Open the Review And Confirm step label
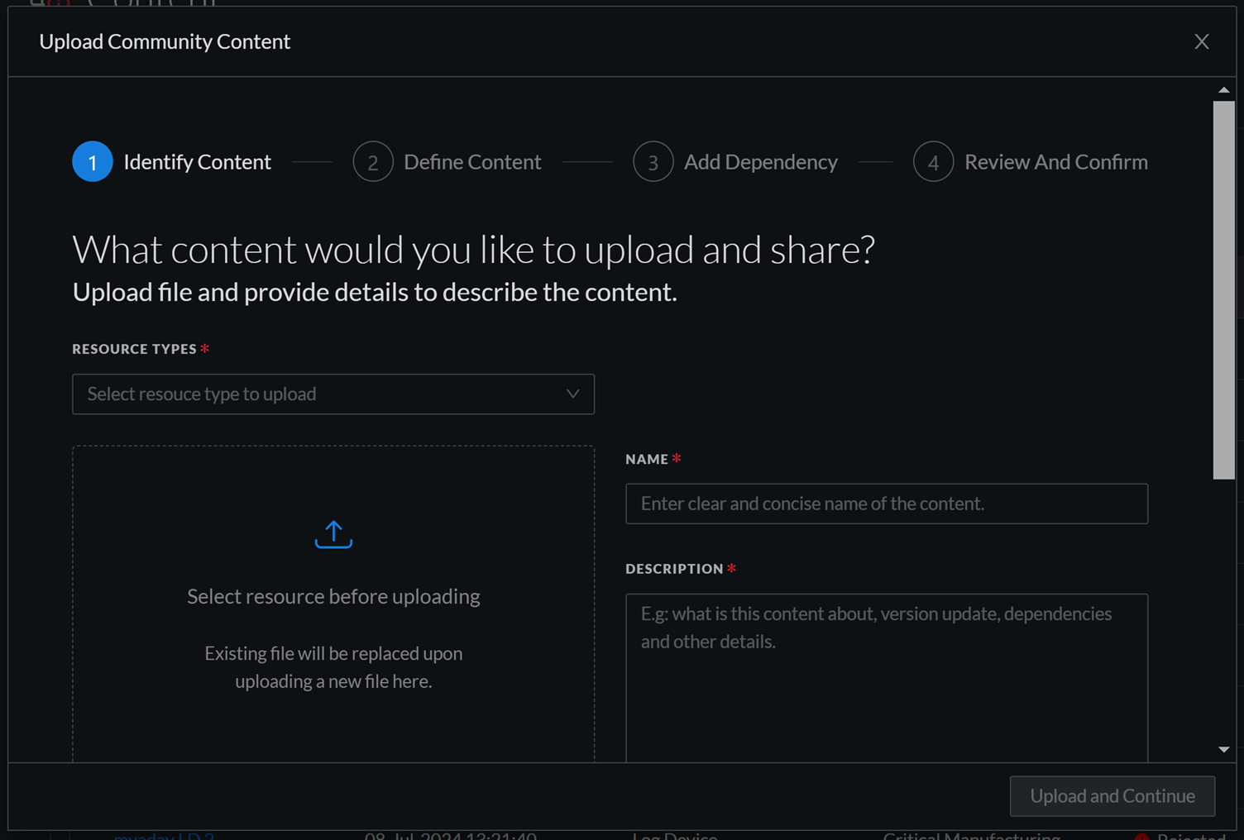The image size is (1244, 840). 1055,162
